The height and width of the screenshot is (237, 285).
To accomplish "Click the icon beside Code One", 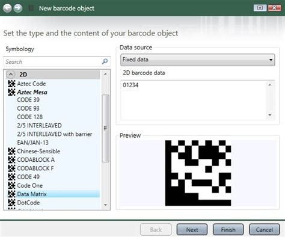I will (11, 185).
